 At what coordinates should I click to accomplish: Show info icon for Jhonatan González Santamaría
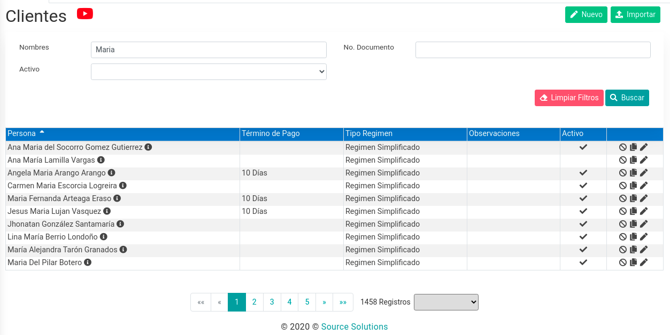(120, 224)
